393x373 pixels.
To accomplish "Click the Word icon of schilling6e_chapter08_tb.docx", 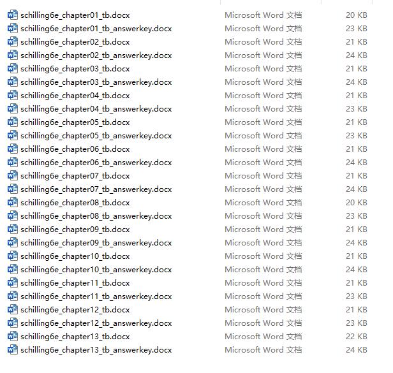I will point(13,202).
